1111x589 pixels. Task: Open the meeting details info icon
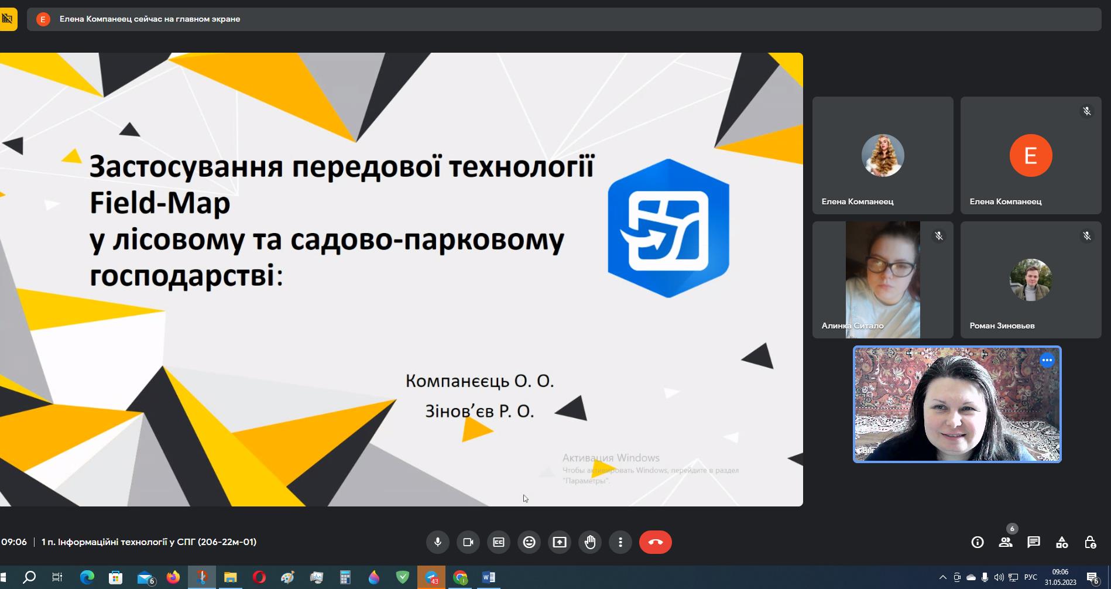978,542
